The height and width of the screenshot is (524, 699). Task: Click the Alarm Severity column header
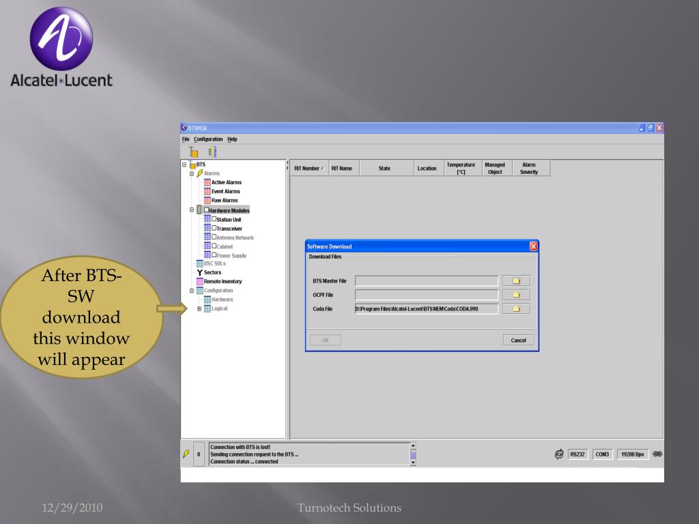click(531, 168)
